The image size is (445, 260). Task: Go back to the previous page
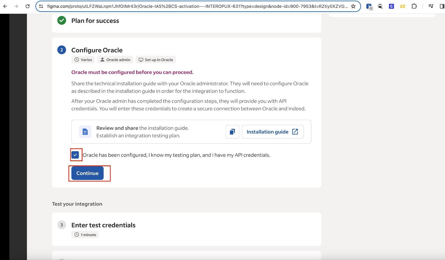[x=5, y=6]
